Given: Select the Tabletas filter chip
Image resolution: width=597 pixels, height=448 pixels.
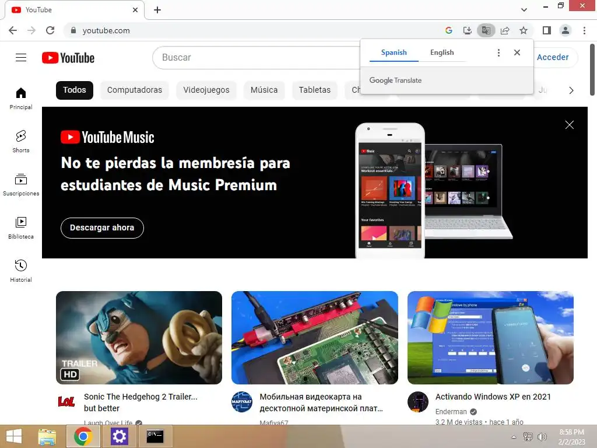Looking at the screenshot, I should point(314,90).
